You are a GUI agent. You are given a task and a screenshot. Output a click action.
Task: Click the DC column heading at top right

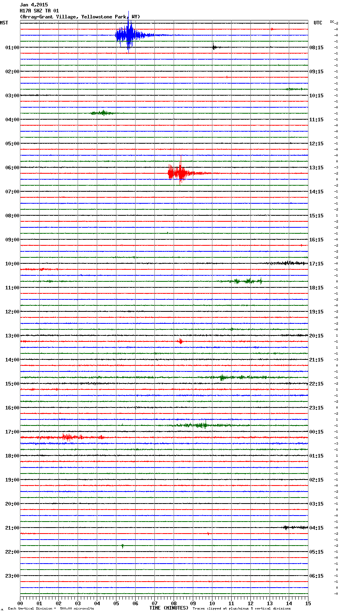click(332, 22)
